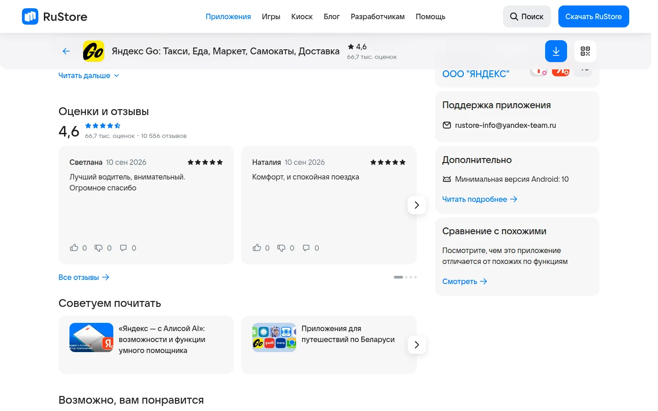
Task: Select the active reviews pagination indicator
Action: pyautogui.click(x=398, y=277)
